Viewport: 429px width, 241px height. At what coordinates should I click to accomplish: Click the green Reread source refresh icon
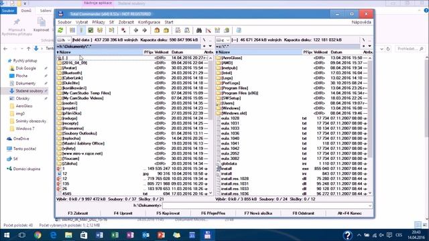click(60, 30)
